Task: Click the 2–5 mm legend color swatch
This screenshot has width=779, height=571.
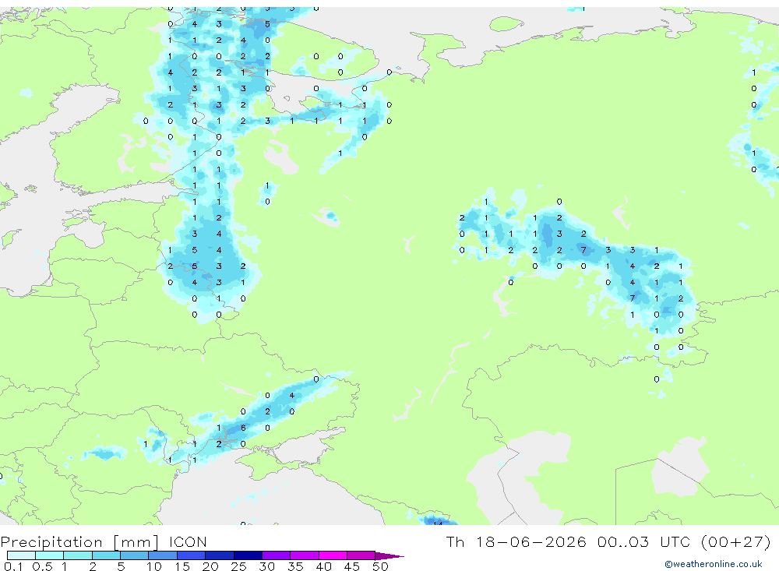Action: coord(106,555)
